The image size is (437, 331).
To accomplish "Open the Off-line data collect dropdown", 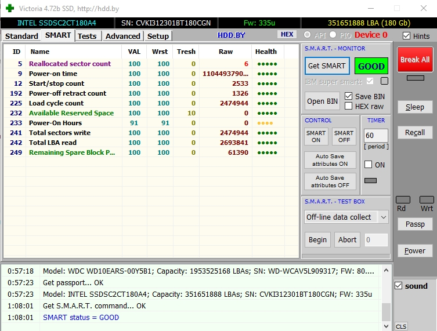I will [x=346, y=217].
